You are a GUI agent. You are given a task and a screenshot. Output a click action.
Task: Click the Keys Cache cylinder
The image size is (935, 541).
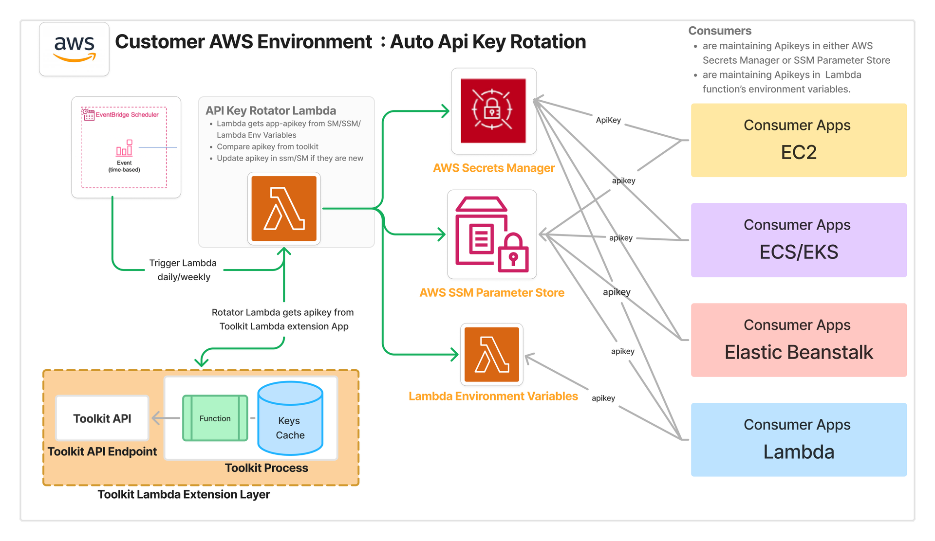[x=290, y=418]
